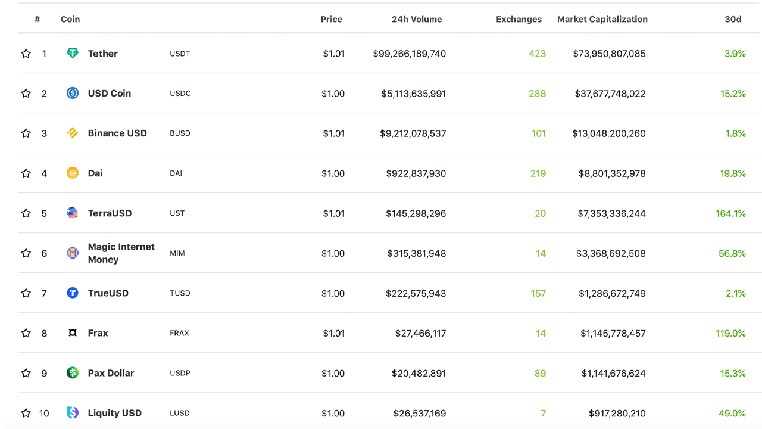Toggle the star for Dai

pos(26,173)
